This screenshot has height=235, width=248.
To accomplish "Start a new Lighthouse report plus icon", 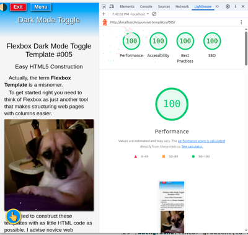I will pos(104,14).
